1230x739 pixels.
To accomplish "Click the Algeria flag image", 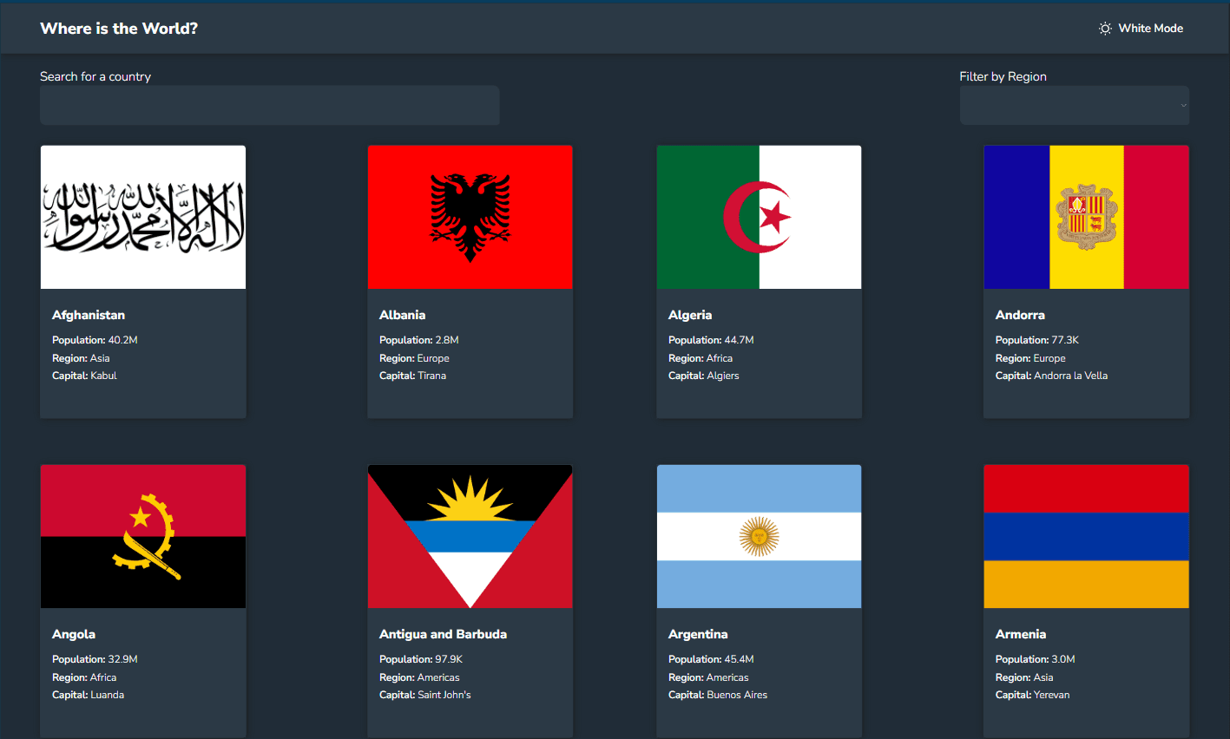I will point(759,216).
